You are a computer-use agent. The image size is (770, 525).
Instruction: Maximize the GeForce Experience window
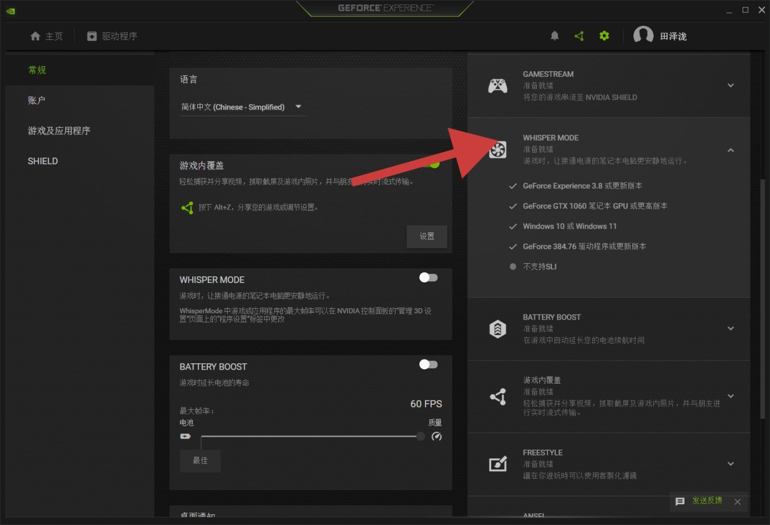tap(745, 10)
